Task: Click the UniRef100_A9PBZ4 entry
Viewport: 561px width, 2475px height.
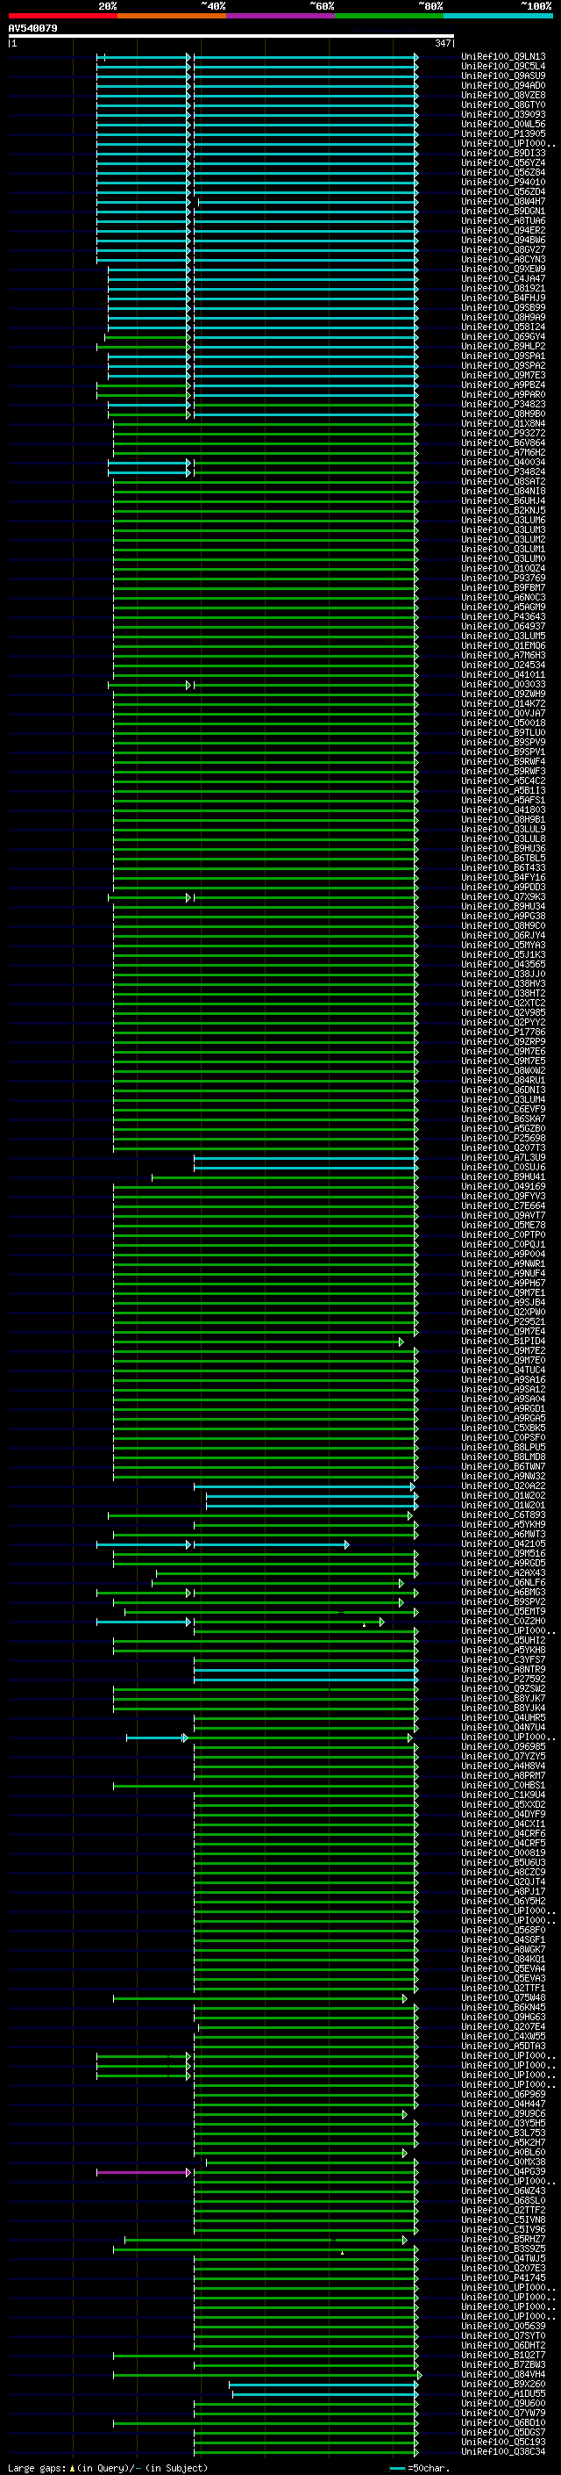Action: click(503, 385)
